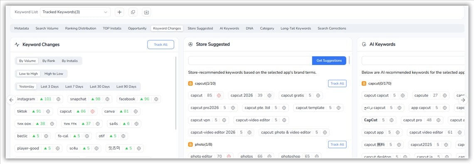Switch to the Metadata tab

click(22, 28)
